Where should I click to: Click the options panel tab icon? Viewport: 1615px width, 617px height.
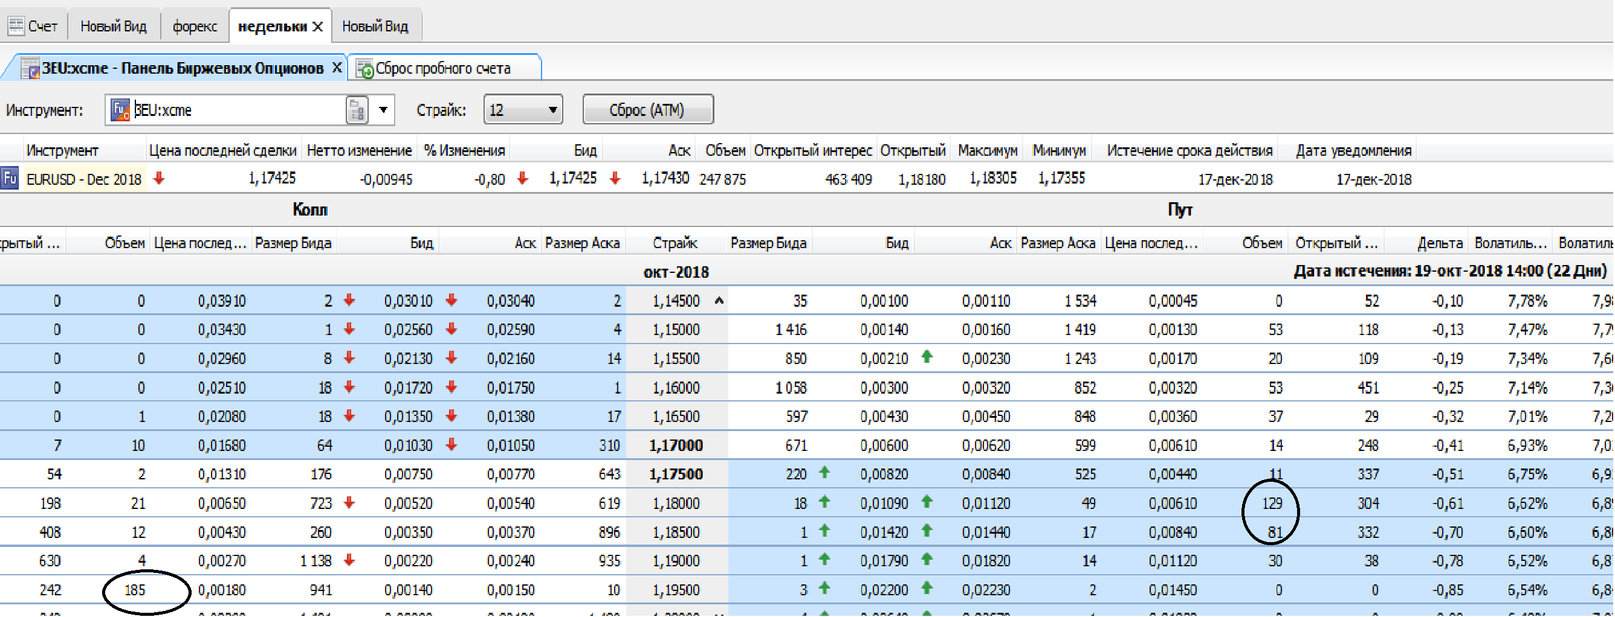click(x=30, y=68)
